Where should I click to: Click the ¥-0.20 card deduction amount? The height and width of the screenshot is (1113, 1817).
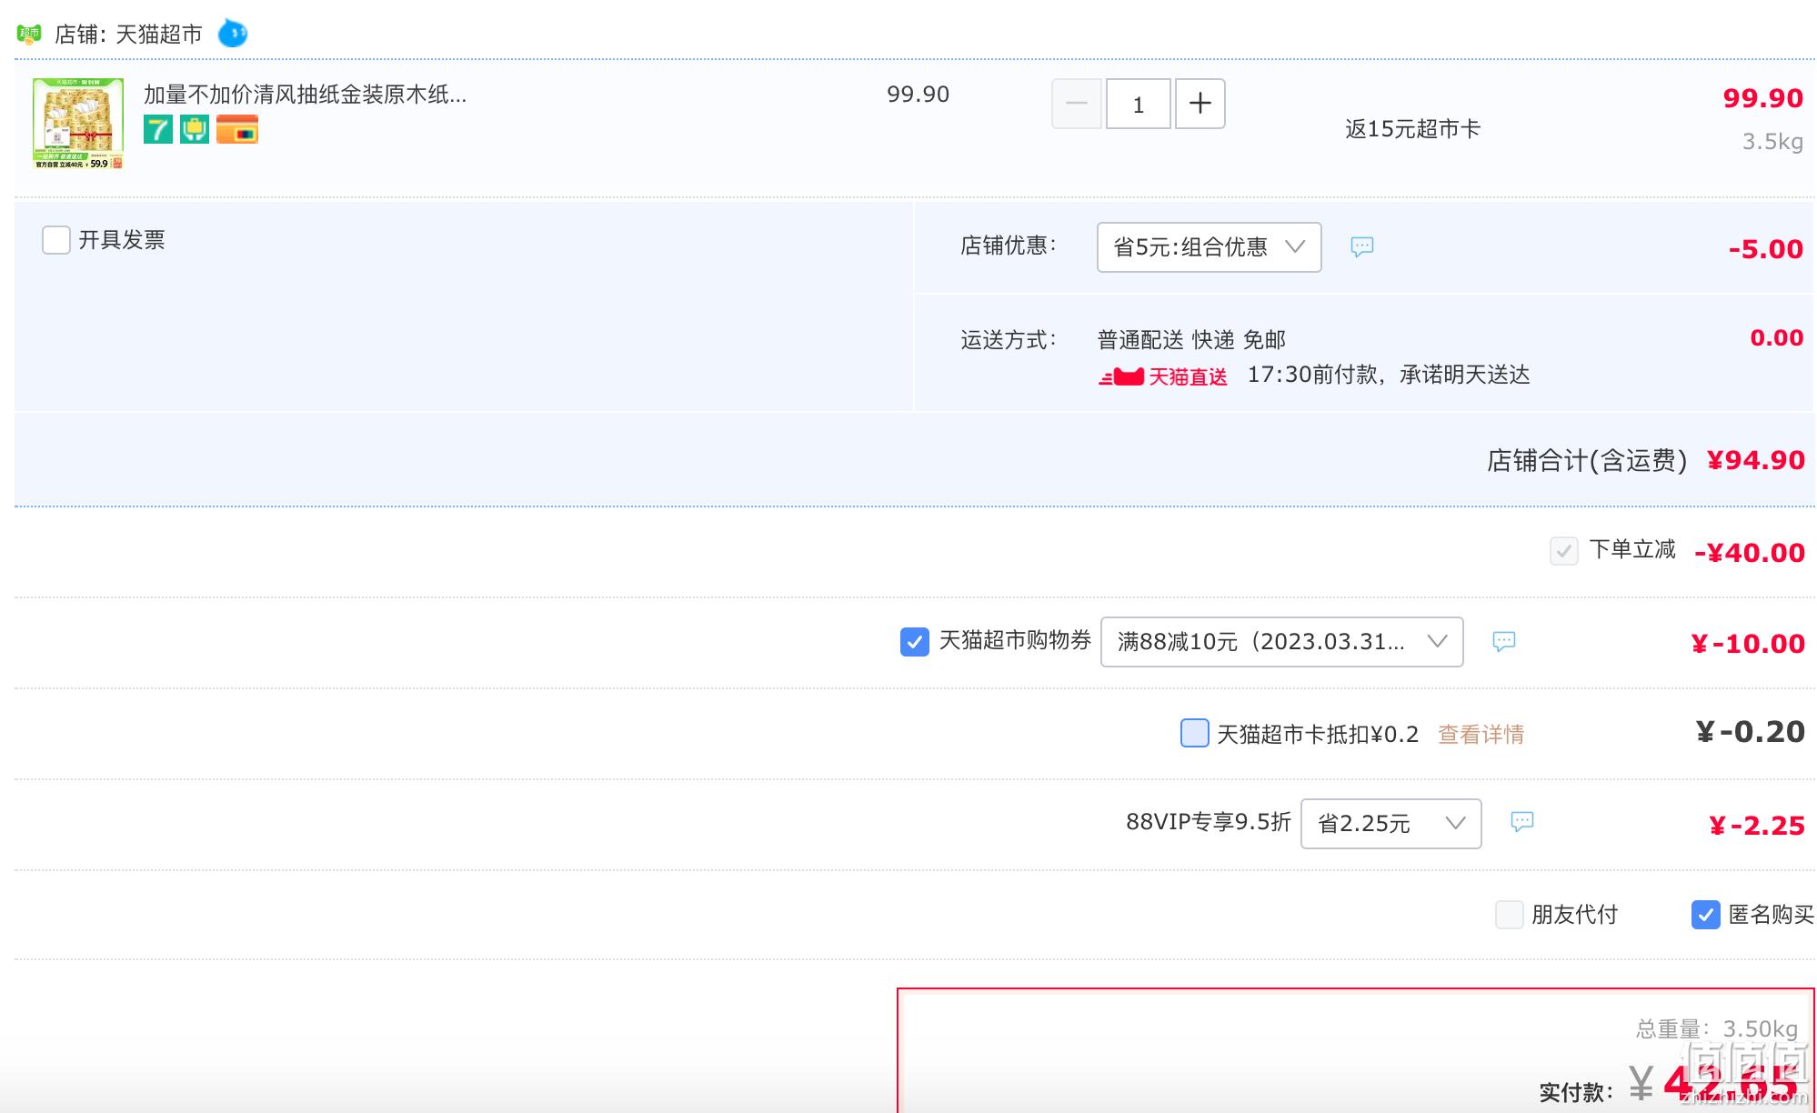tap(1751, 732)
